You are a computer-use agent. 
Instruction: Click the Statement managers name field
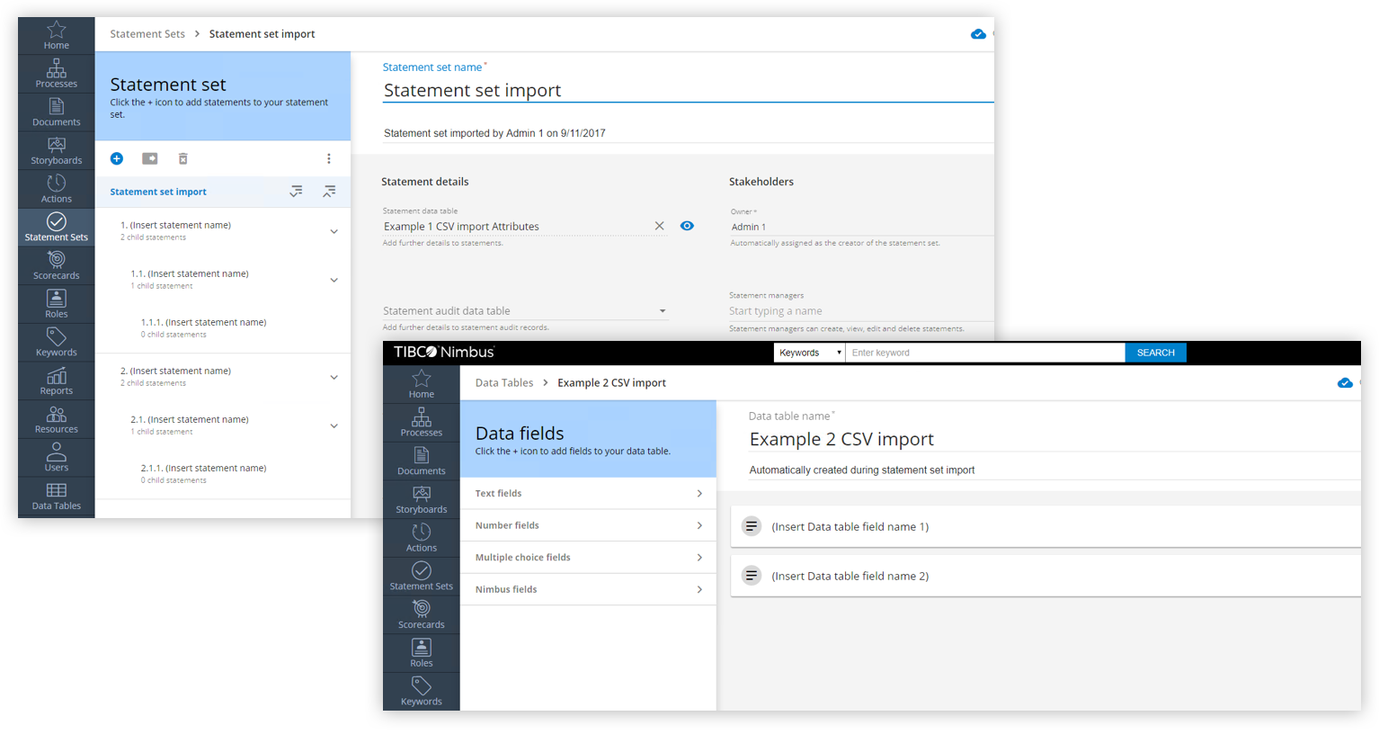tap(861, 311)
